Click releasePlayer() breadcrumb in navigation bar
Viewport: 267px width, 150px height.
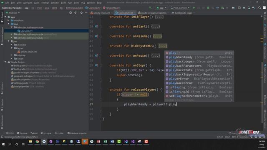(112, 8)
